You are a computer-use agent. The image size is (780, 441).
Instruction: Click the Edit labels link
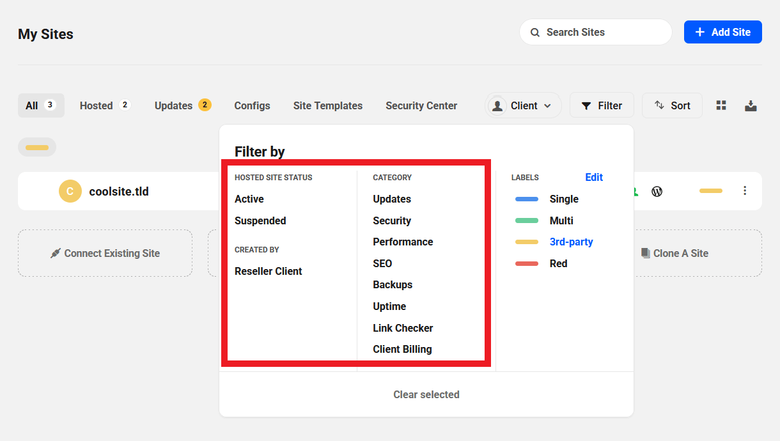pyautogui.click(x=594, y=177)
